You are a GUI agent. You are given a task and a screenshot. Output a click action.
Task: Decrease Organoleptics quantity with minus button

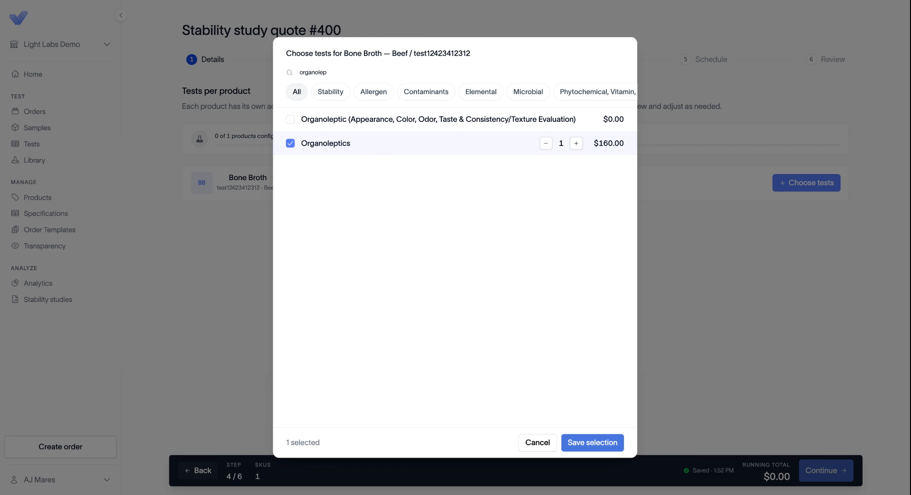[546, 143]
